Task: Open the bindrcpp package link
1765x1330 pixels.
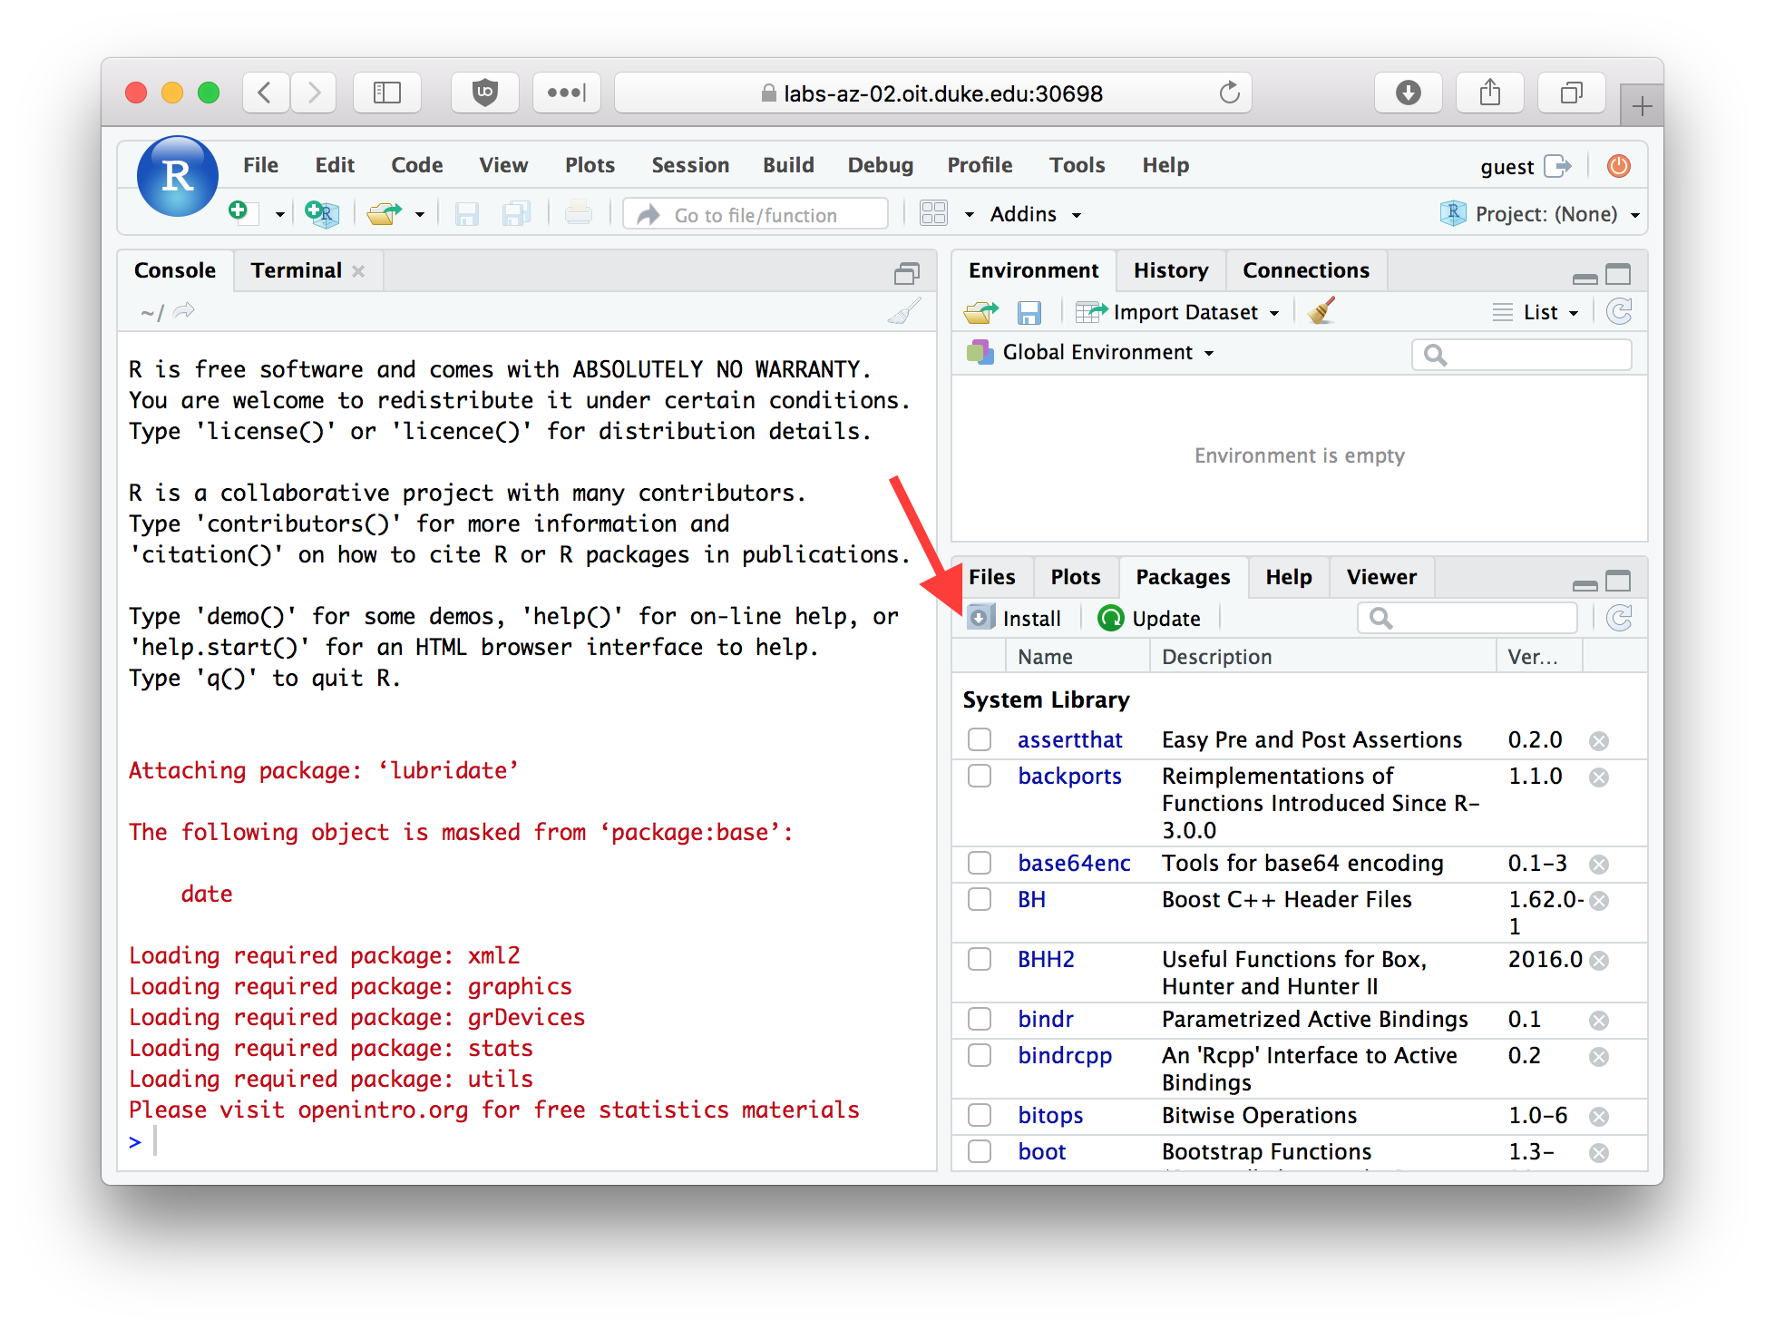Action: 1065,1056
